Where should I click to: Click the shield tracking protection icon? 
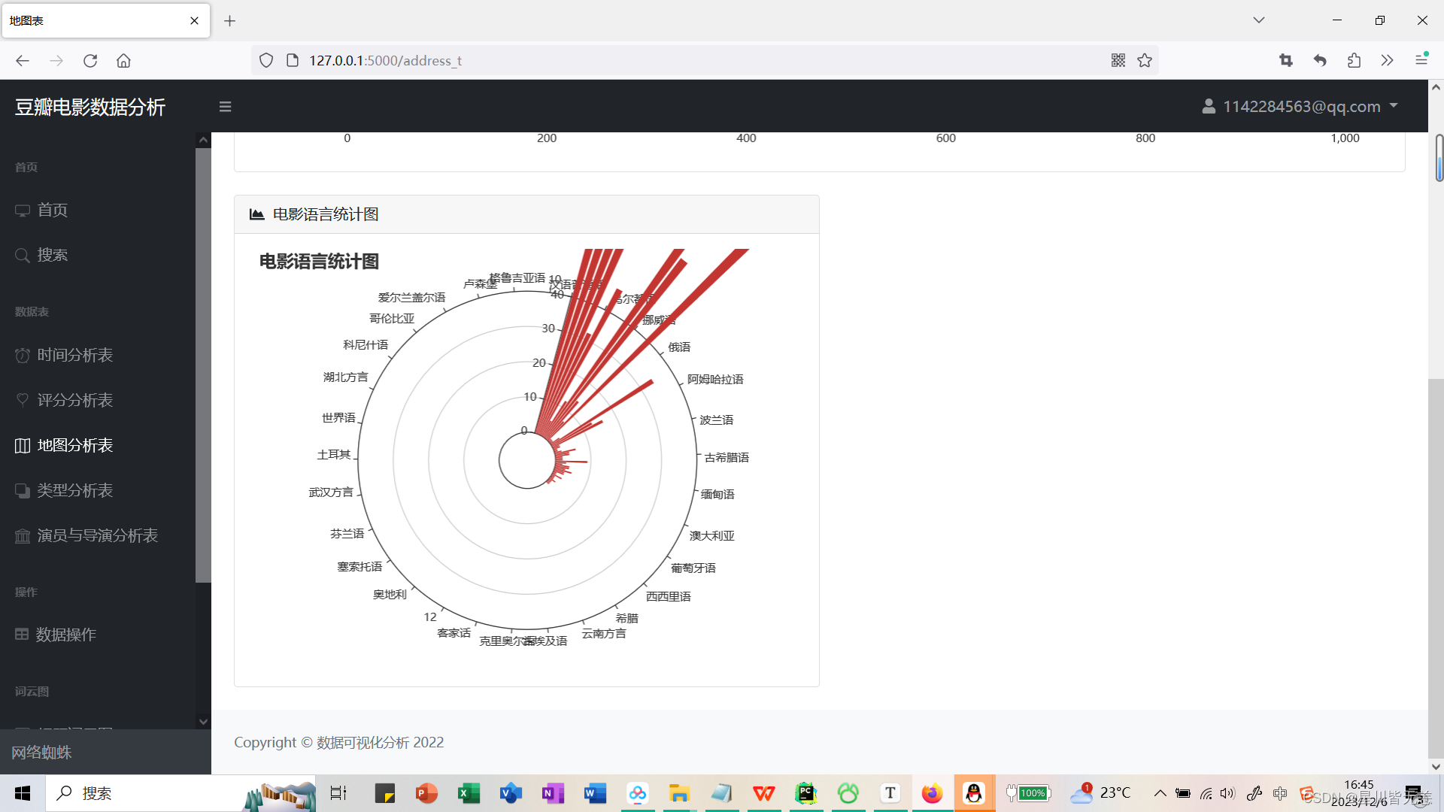tap(266, 61)
